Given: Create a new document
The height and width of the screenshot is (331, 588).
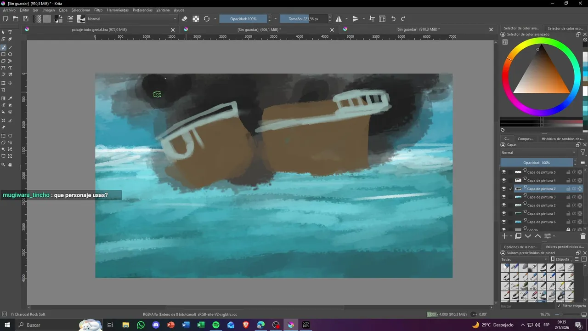Looking at the screenshot, I should (x=6, y=19).
